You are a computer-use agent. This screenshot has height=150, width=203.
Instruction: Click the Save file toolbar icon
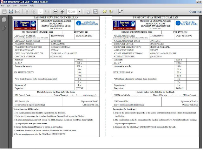click(4, 11)
